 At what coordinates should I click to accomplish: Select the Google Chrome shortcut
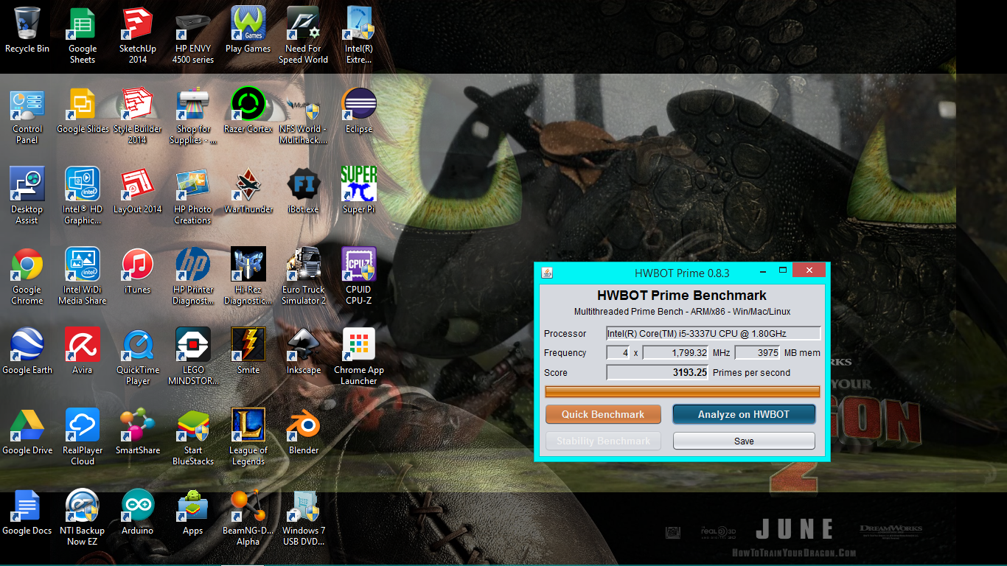(27, 265)
